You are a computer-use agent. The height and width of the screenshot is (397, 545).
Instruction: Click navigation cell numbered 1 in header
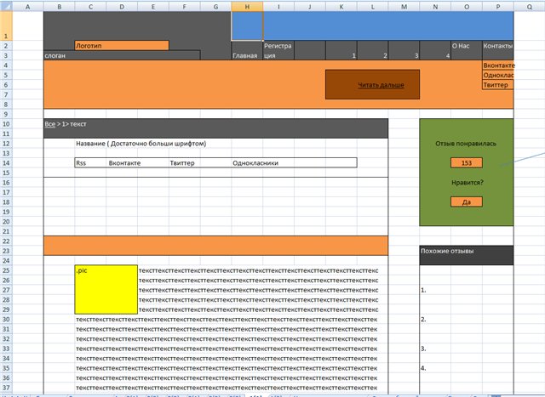click(341, 50)
